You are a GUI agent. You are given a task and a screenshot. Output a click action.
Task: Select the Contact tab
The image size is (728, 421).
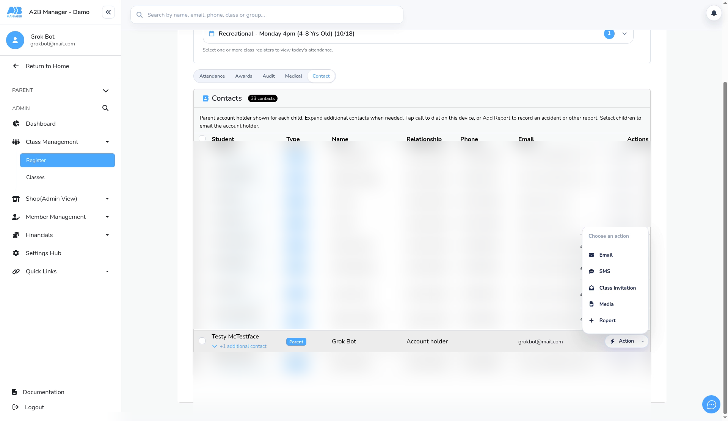[x=321, y=76]
